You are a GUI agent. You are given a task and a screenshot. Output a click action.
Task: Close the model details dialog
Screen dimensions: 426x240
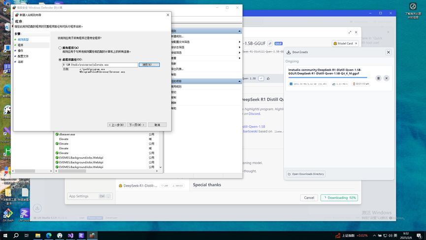click(356, 33)
